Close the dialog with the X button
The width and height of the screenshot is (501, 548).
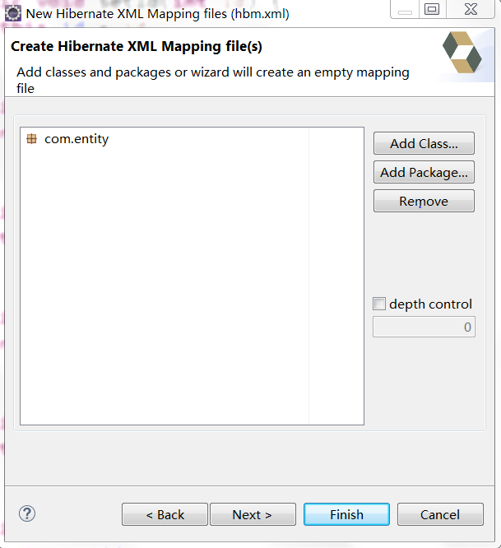pyautogui.click(x=471, y=9)
